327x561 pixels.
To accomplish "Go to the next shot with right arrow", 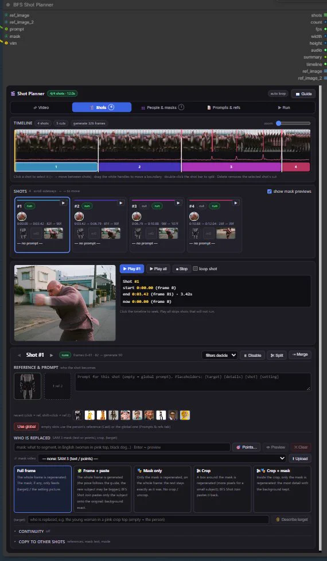I will 52,355.
